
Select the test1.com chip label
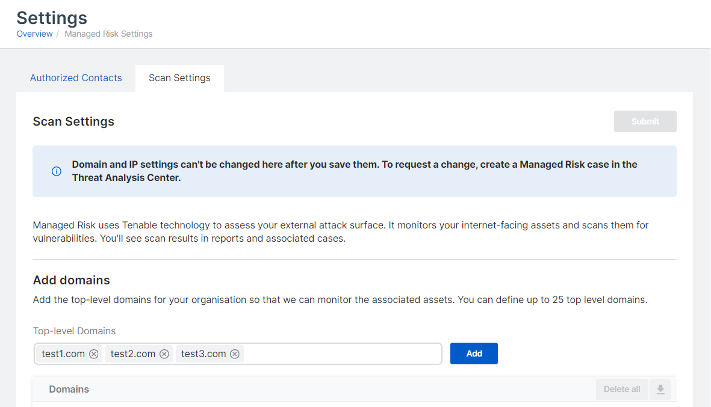pos(63,354)
